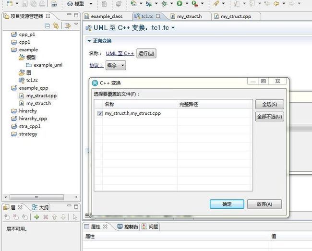Select the example project node
This screenshot has height=251, width=312.
[24, 50]
